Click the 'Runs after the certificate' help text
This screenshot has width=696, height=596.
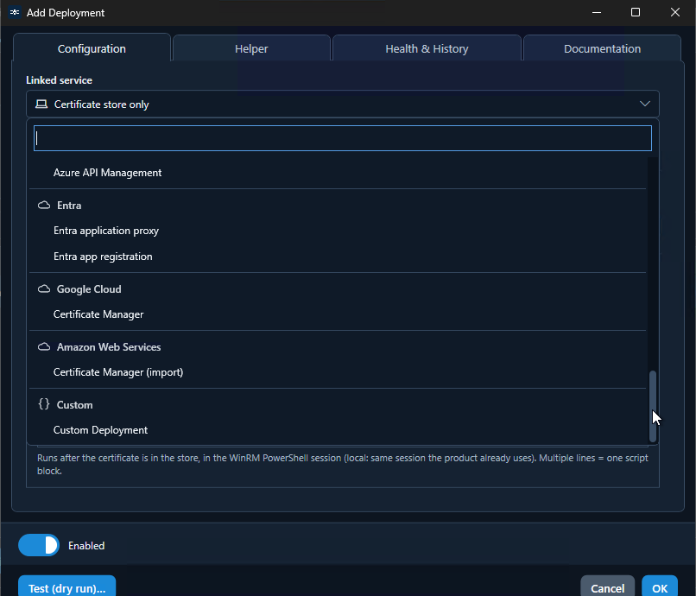343,464
